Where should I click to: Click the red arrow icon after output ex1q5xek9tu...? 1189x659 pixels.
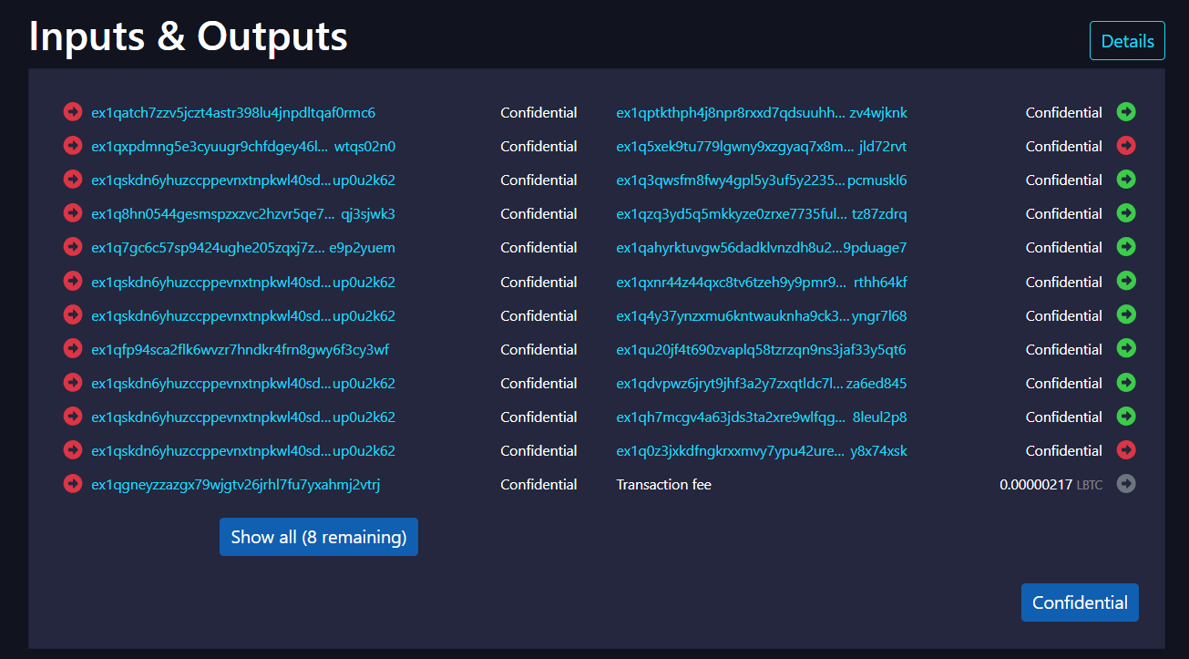coord(1126,145)
